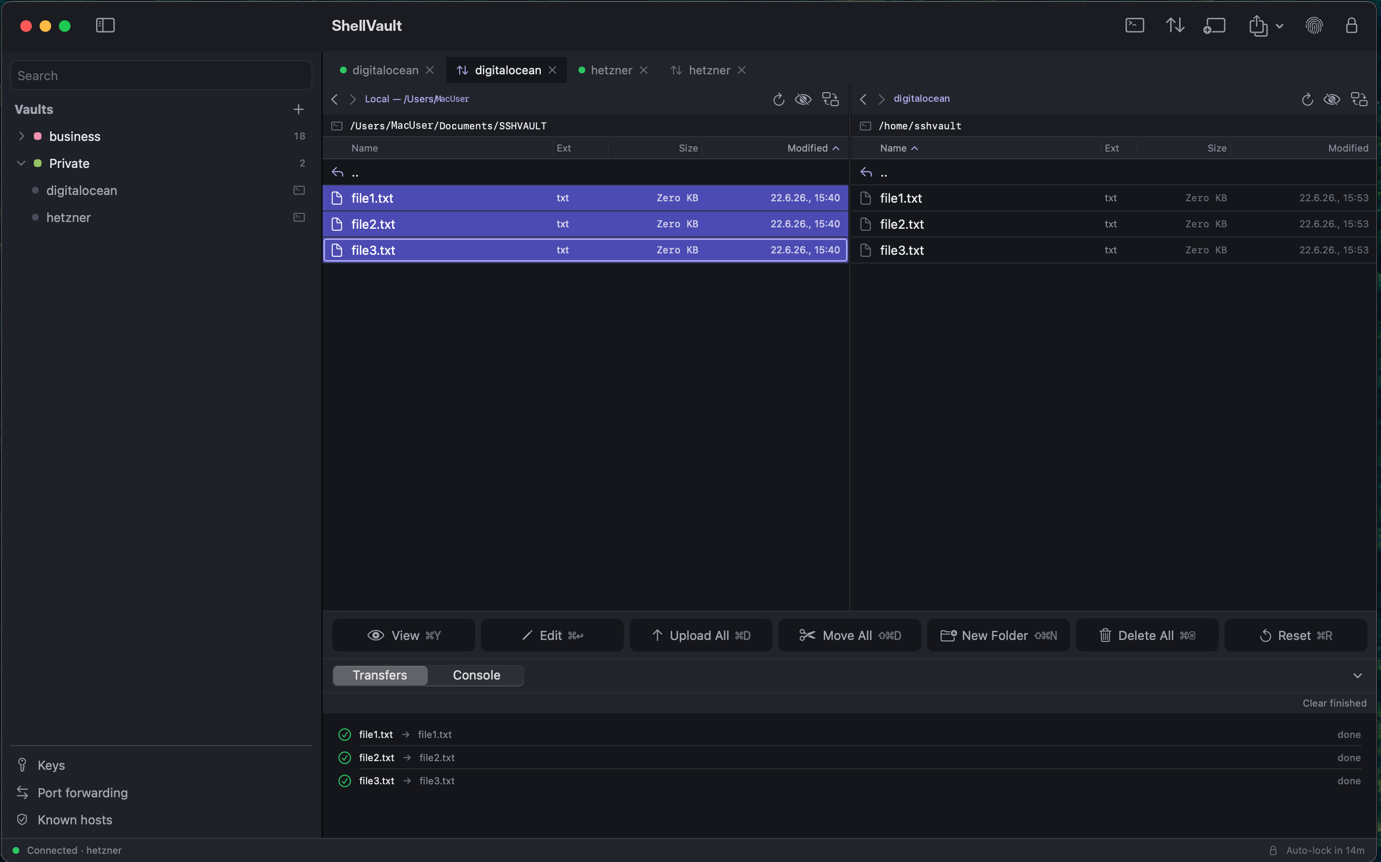The height and width of the screenshot is (862, 1381).
Task: Sort remote pane by Ext column
Action: point(1111,148)
